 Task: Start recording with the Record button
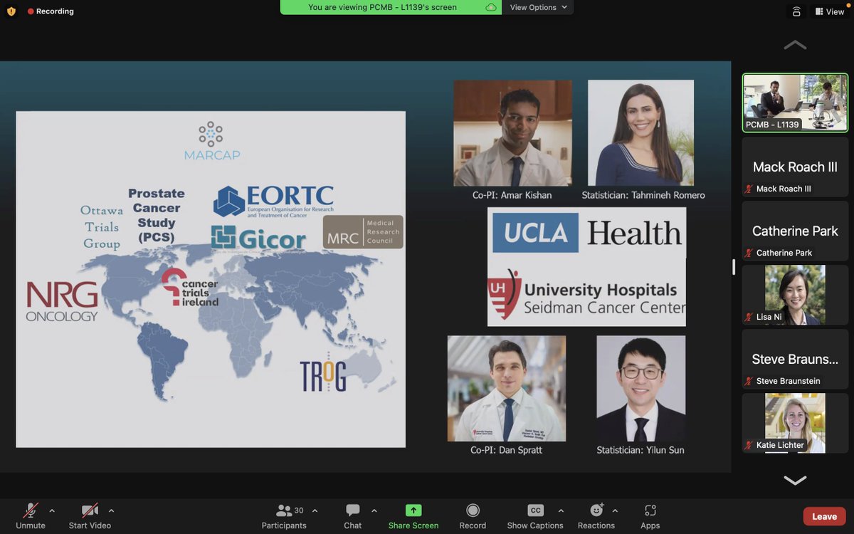[x=473, y=516]
